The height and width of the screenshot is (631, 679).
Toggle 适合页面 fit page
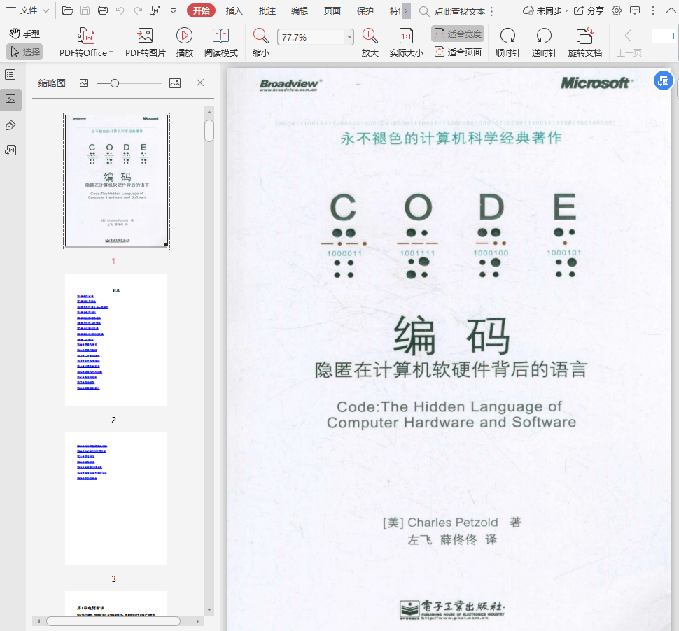pos(458,52)
